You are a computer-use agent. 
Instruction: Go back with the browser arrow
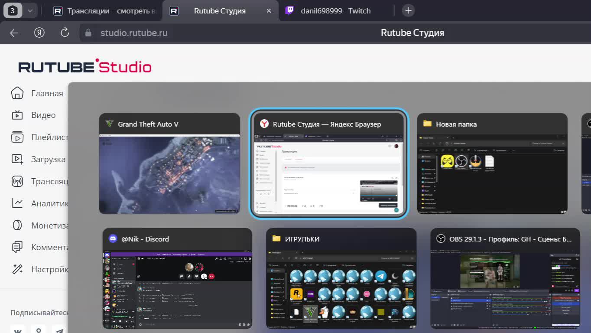coord(14,33)
